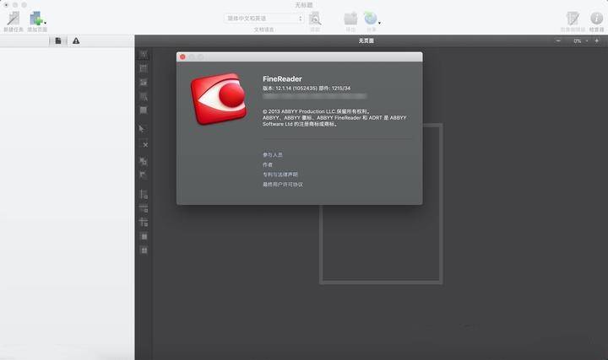Open the Image Editor toolbar icon
The image size is (608, 360).
coord(573,19)
